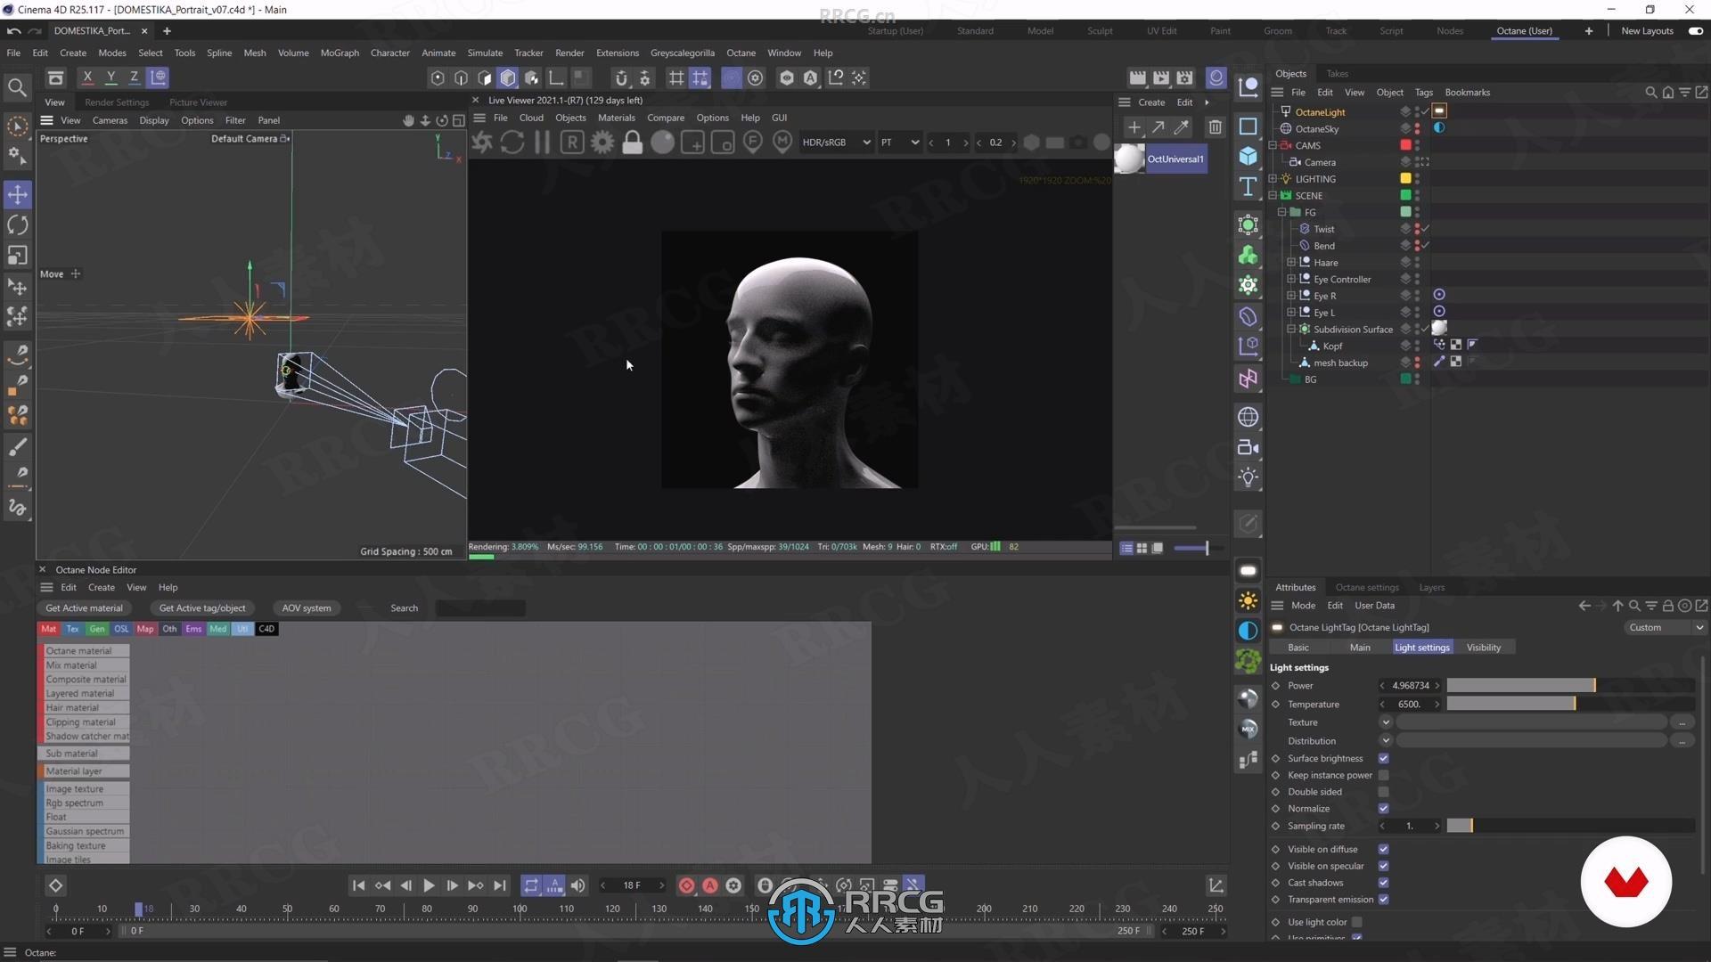This screenshot has height=962, width=1711.
Task: Toggle Double sided checkbox
Action: pos(1383,792)
